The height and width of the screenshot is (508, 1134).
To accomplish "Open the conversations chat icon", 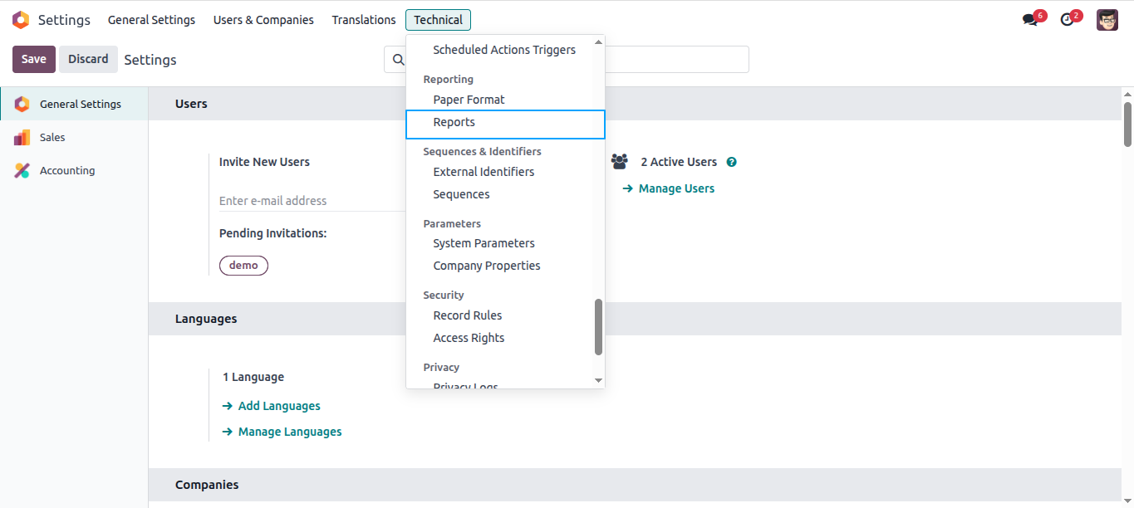I will (x=1030, y=20).
